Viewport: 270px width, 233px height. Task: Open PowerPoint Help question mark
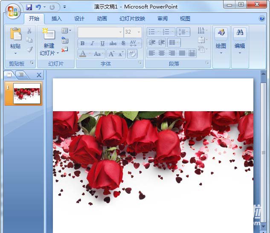(262, 19)
